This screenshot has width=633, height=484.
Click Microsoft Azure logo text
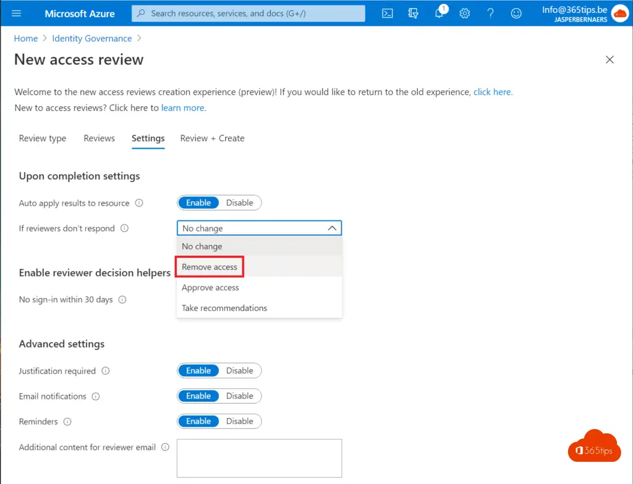tap(80, 14)
